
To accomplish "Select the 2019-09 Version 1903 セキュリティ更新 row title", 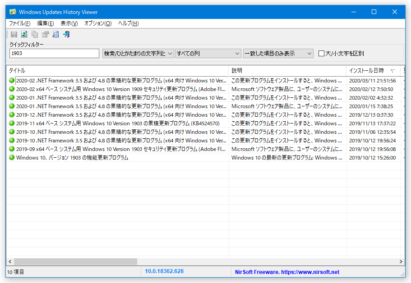I will pos(121,149).
